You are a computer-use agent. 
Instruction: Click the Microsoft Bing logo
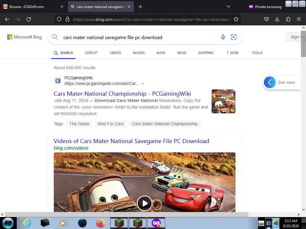point(25,37)
